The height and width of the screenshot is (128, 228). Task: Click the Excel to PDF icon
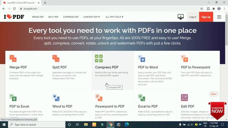coord(142,97)
